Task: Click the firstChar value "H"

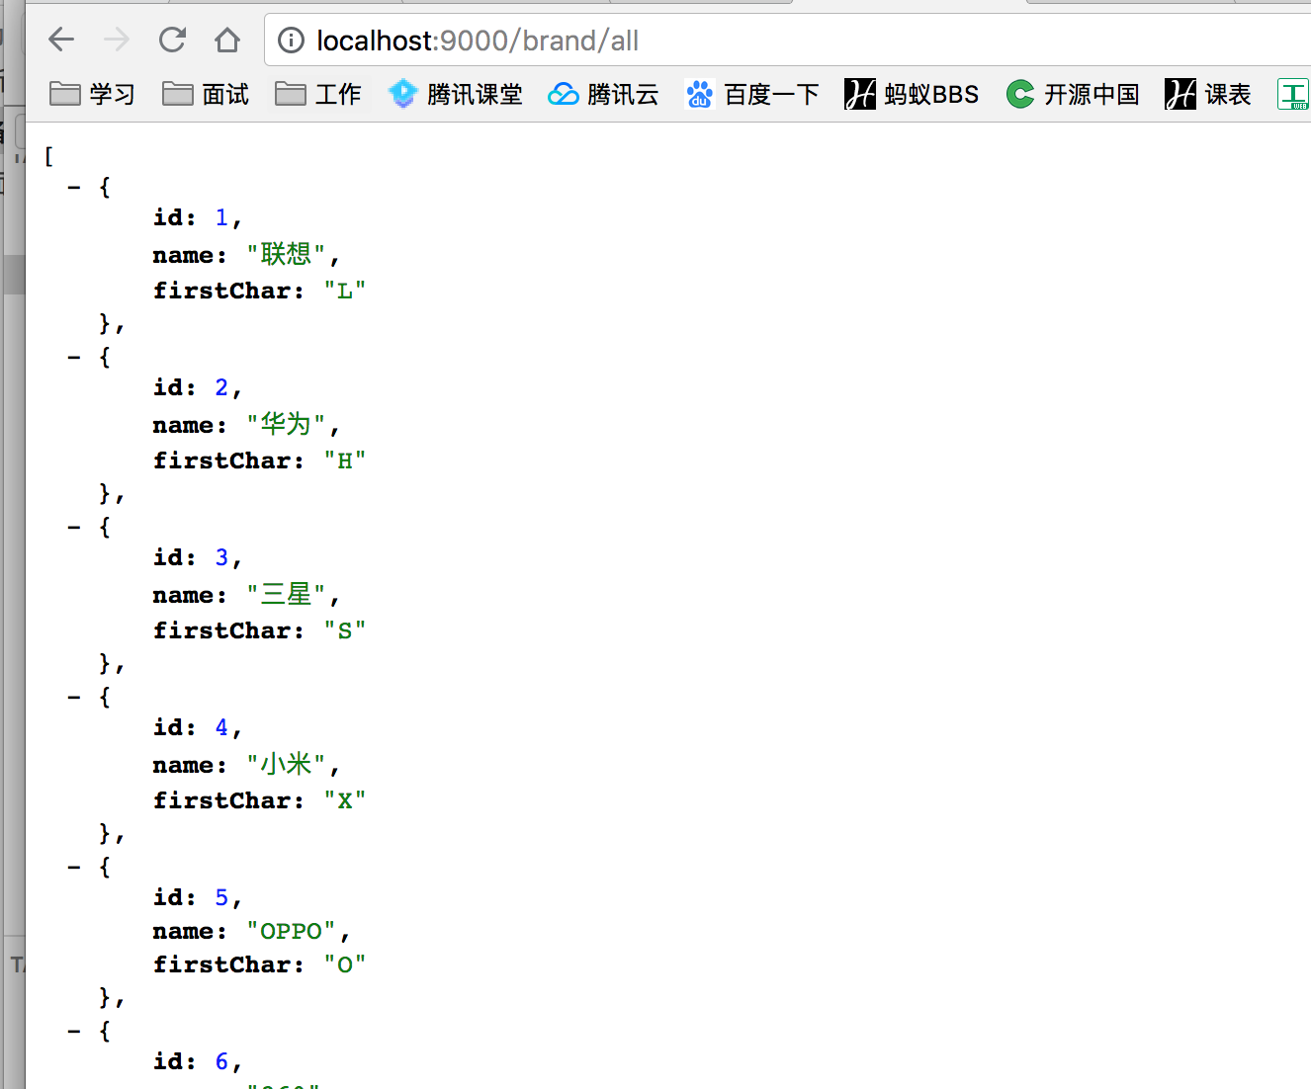Action: pyautogui.click(x=345, y=461)
